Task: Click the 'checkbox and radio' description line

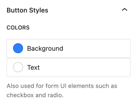Action: (35, 95)
